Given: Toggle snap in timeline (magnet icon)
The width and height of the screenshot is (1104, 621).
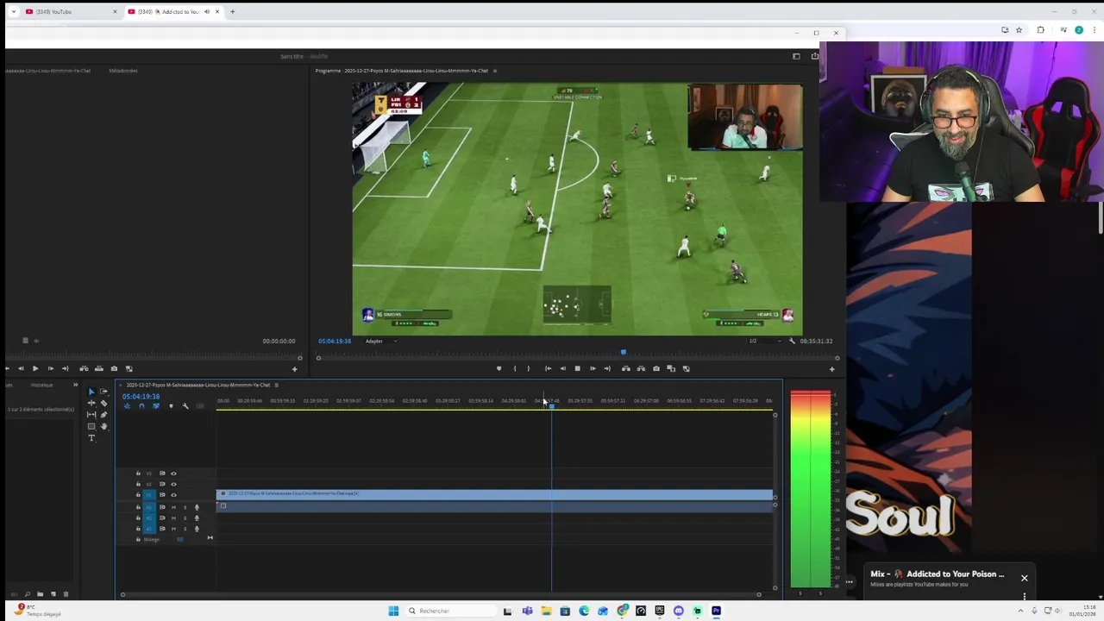Looking at the screenshot, I should 141,406.
